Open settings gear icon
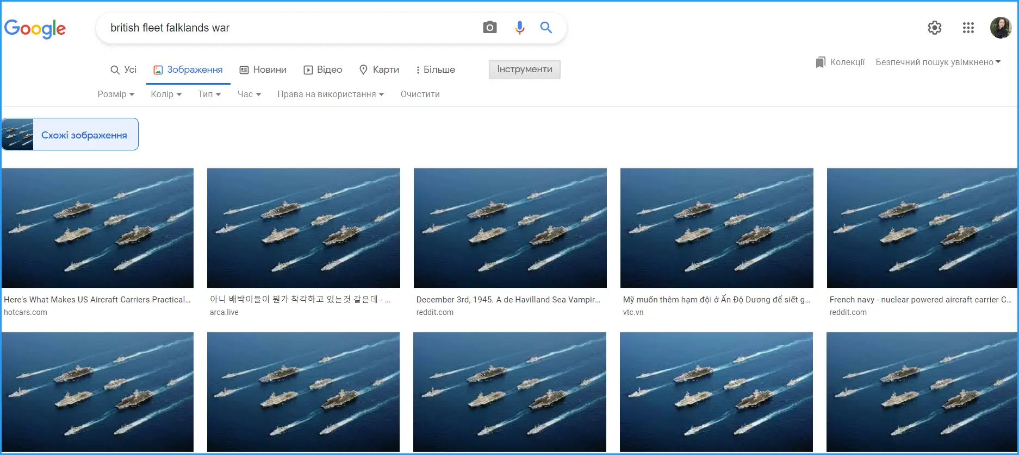This screenshot has width=1019, height=455. pyautogui.click(x=934, y=28)
